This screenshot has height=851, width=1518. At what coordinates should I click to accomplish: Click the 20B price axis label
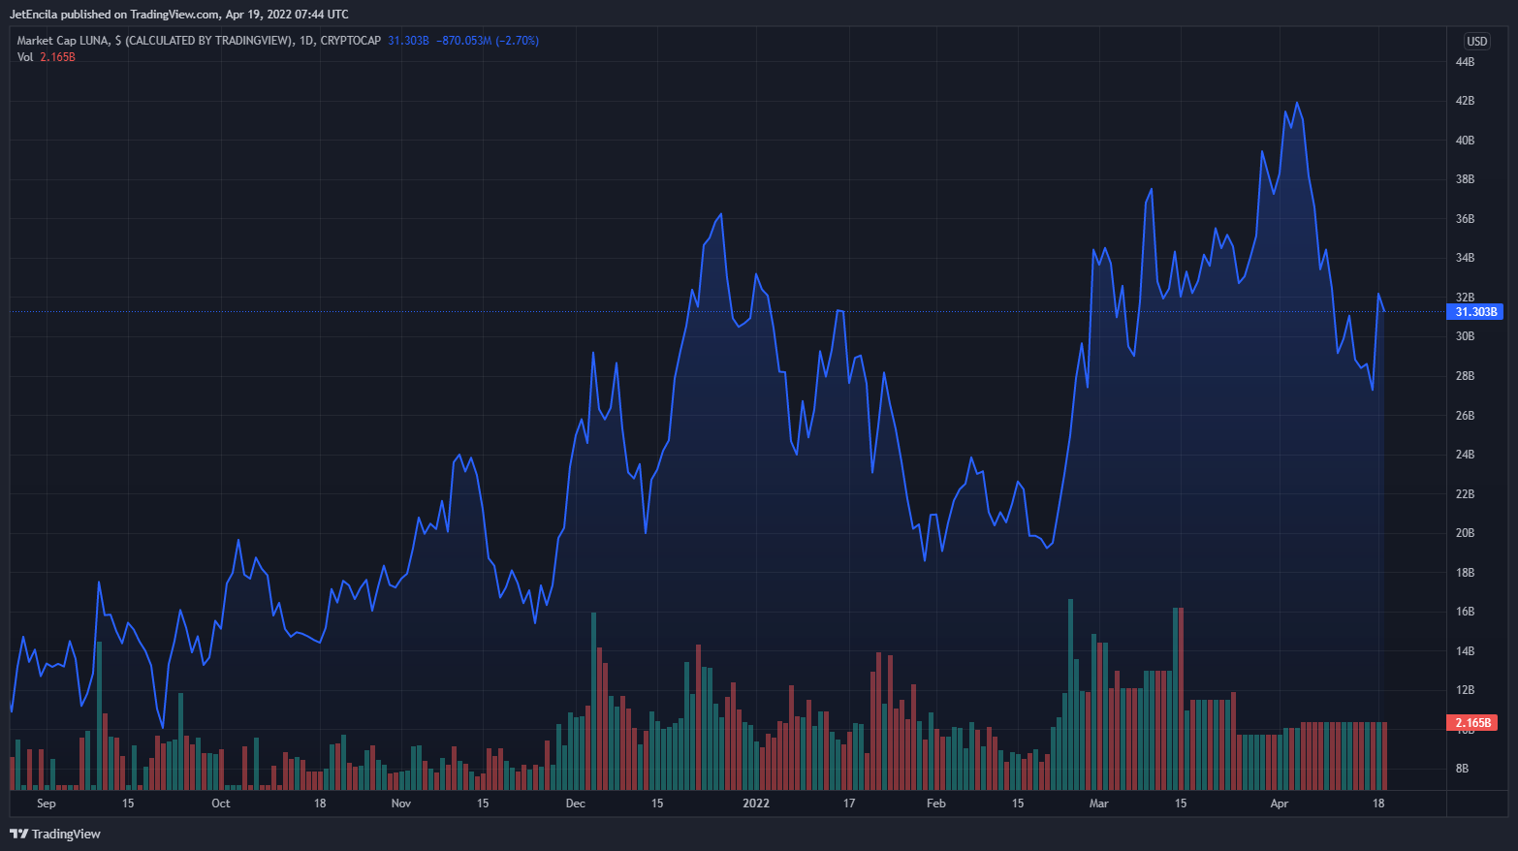pos(1465,533)
